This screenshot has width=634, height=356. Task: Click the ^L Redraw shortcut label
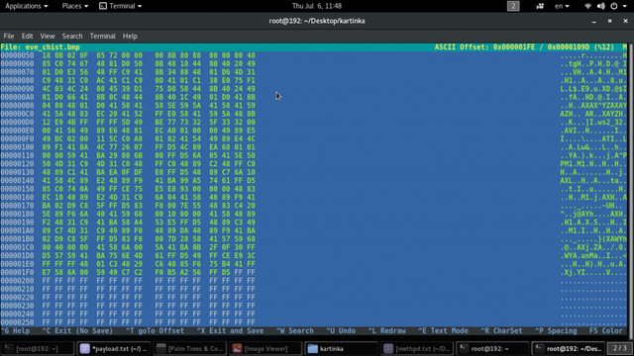click(x=386, y=330)
